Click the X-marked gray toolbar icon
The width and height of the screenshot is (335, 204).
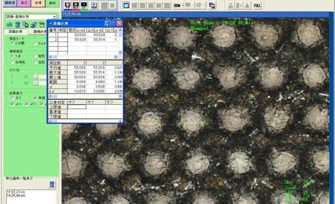[x=230, y=6]
